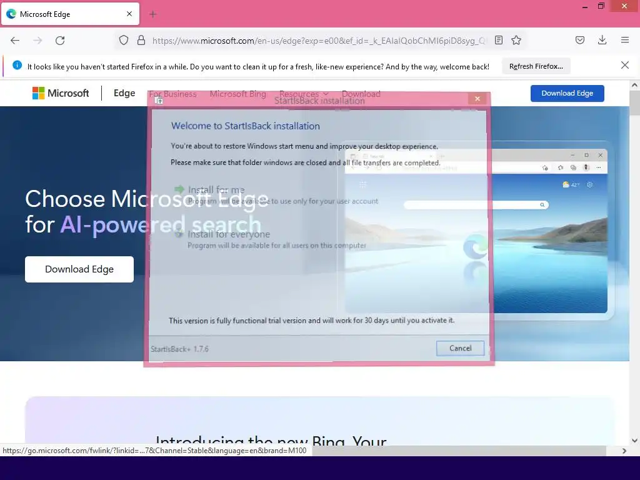Click the Welcome to StartIsBack installation heading
This screenshot has width=640, height=480.
(x=245, y=126)
